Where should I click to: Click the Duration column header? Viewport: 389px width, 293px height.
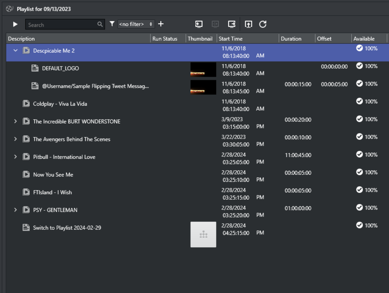pyautogui.click(x=291, y=39)
